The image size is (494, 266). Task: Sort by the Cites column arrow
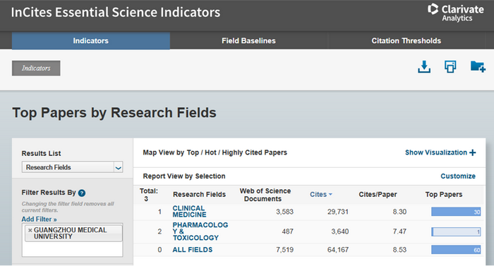(x=330, y=195)
